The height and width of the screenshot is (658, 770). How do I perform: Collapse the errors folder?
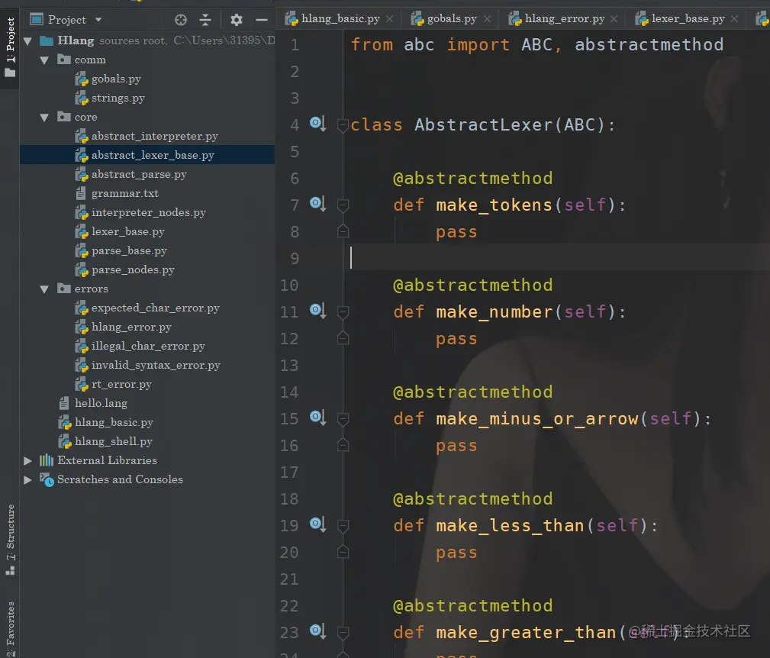45,289
